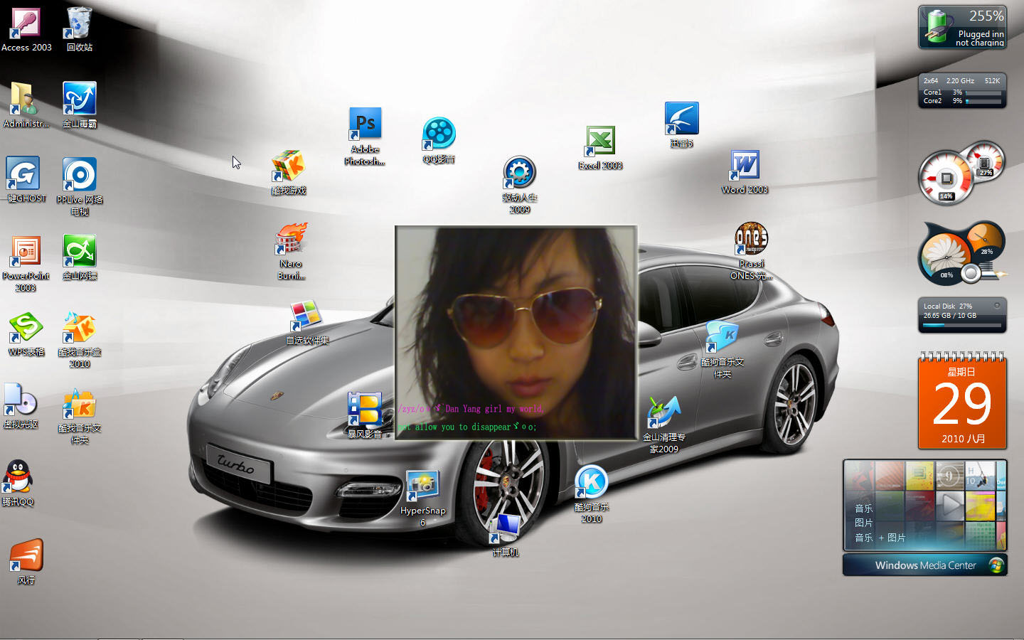1024x640 pixels.
Task: Open the 虚拟光驱 virtual drive icon
Action: (x=21, y=407)
